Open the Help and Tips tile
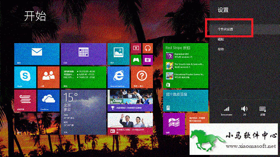This screenshot has height=157, width=280. tap(142, 77)
